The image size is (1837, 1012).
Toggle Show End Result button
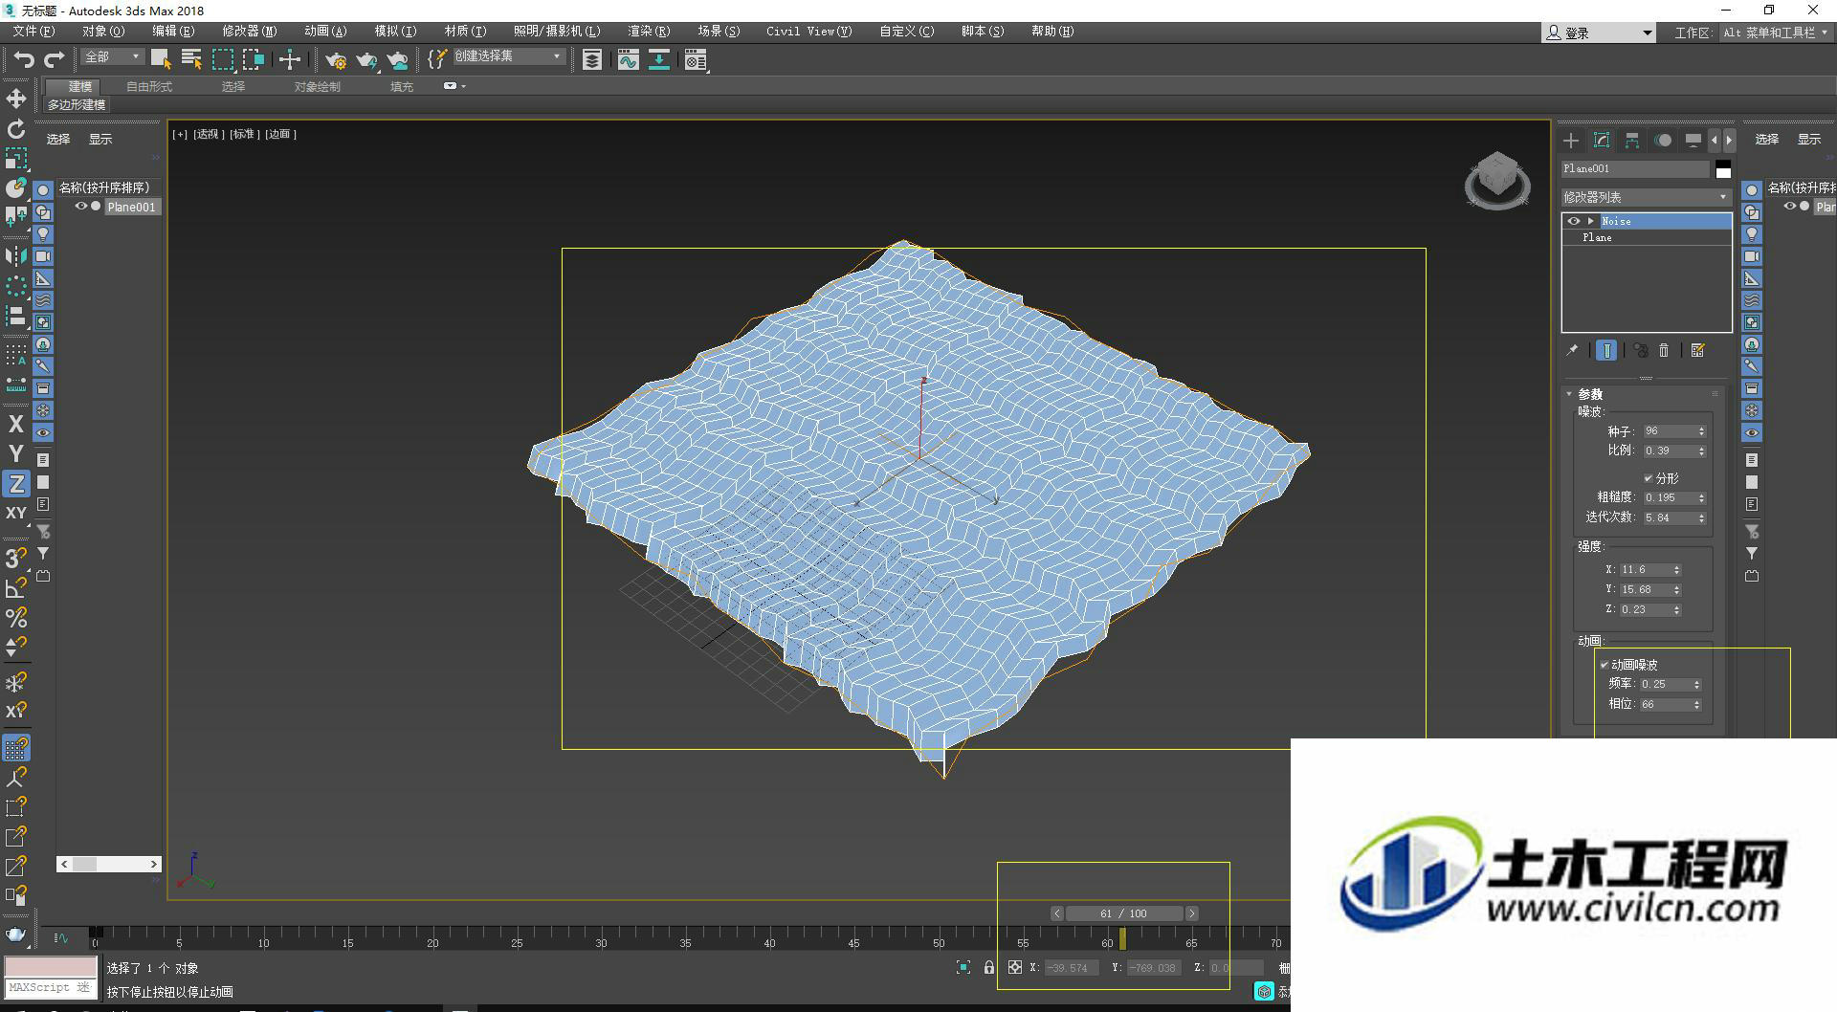tap(1606, 351)
